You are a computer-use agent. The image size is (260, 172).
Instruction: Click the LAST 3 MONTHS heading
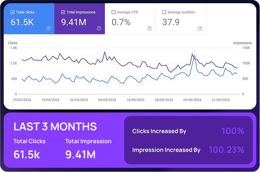tap(55, 126)
